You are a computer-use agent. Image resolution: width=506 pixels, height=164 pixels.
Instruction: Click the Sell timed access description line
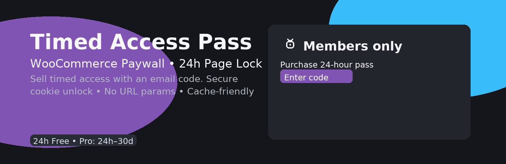click(x=134, y=79)
